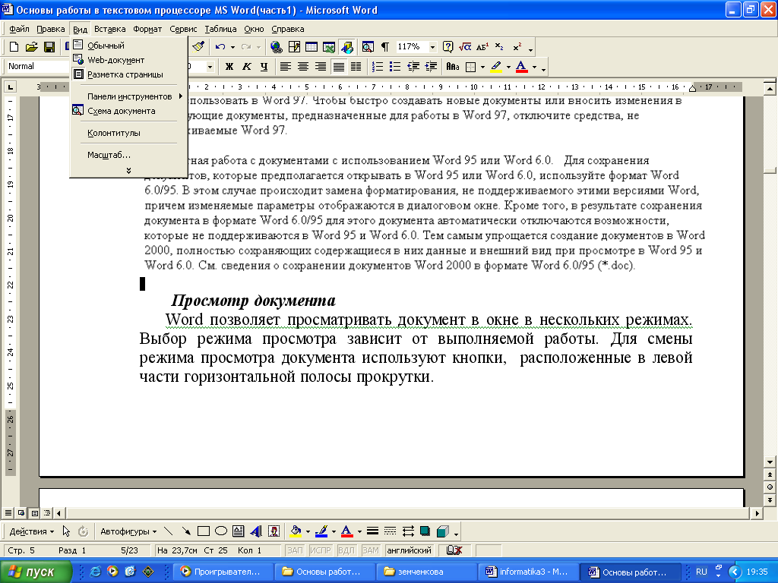Open undo history dropdown arrow

point(232,47)
